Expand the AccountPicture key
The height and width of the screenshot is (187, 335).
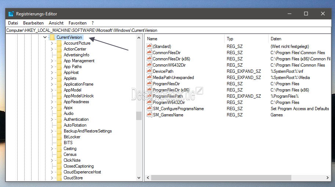coord(52,43)
